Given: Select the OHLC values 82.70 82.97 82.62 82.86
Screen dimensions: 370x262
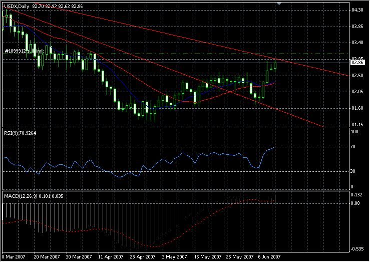Looking at the screenshot, I should pos(58,7).
